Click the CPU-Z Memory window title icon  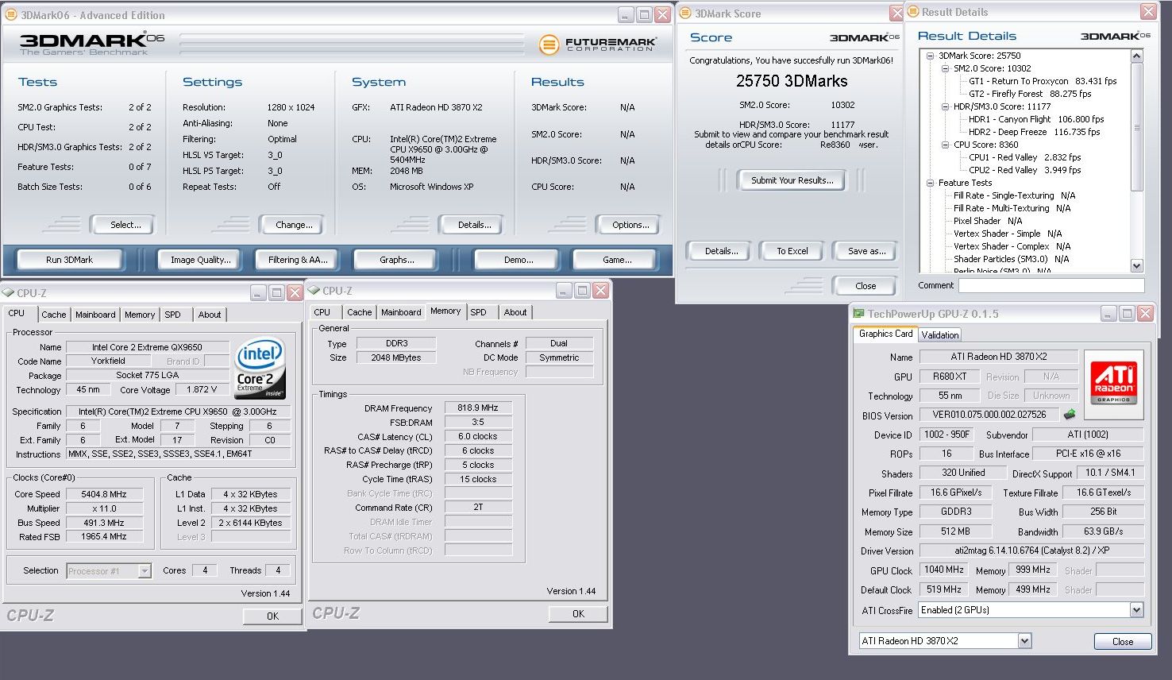[x=314, y=290]
